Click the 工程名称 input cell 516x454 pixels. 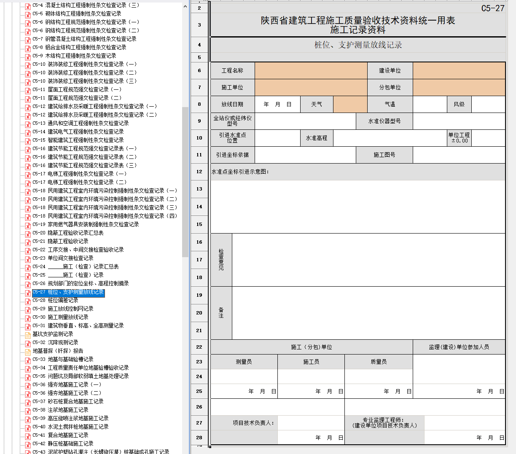point(311,70)
